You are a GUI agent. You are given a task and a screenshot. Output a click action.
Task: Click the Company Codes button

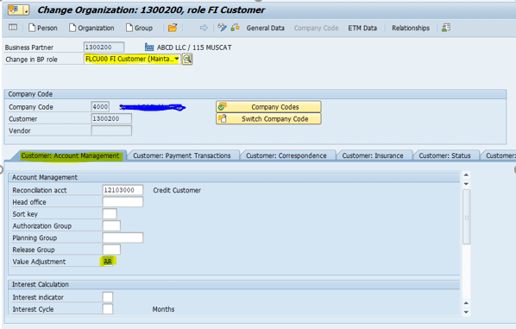pyautogui.click(x=268, y=107)
